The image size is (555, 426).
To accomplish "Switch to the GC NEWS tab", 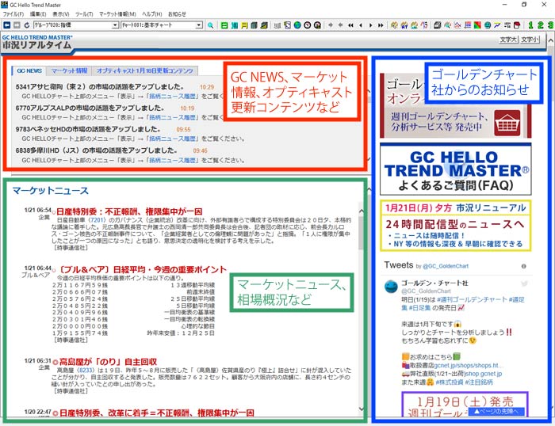I will [29, 70].
